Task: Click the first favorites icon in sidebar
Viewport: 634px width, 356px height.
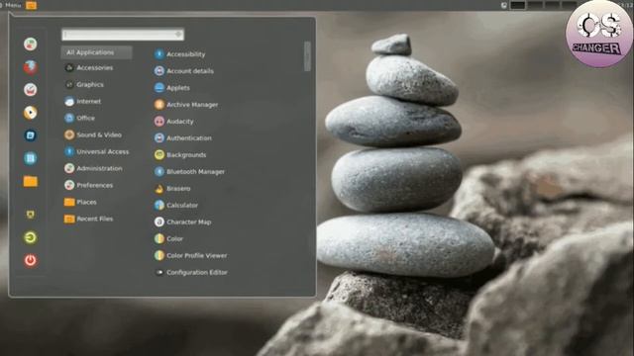Action: [31, 44]
